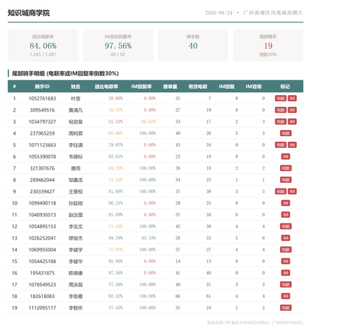Click the 电联 tag in row 4

(286, 133)
